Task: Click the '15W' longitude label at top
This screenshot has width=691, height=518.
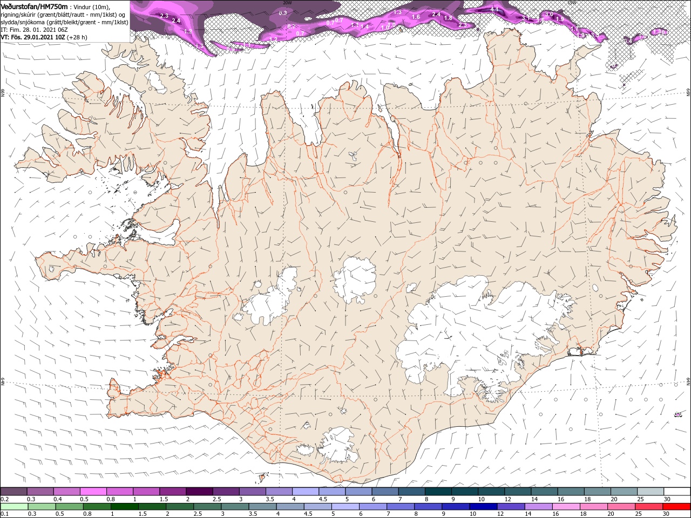Action: 572,3
